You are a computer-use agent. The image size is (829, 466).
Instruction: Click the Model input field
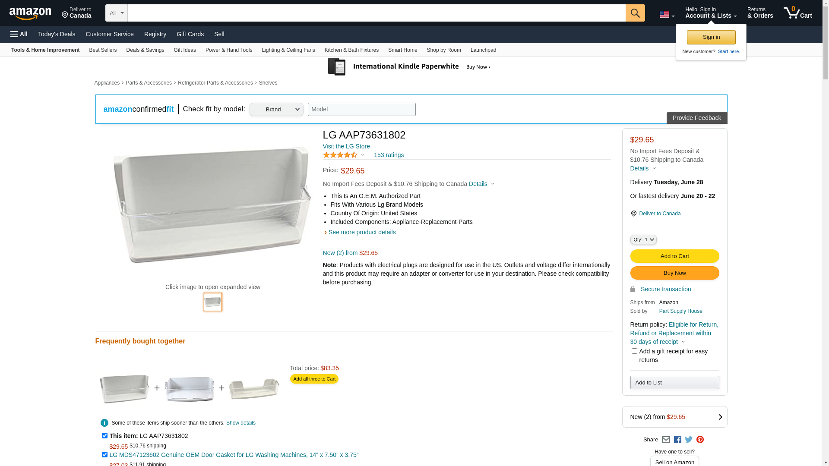coord(361,110)
